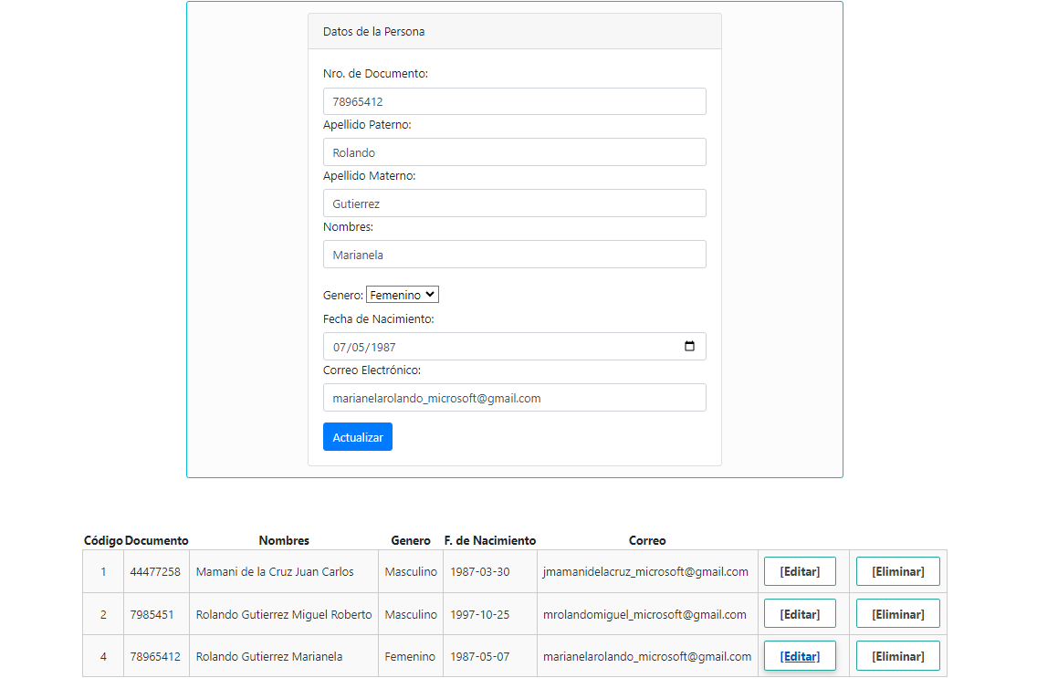1037x699 pixels.
Task: Expand the Genero dropdown
Action: [x=402, y=295]
